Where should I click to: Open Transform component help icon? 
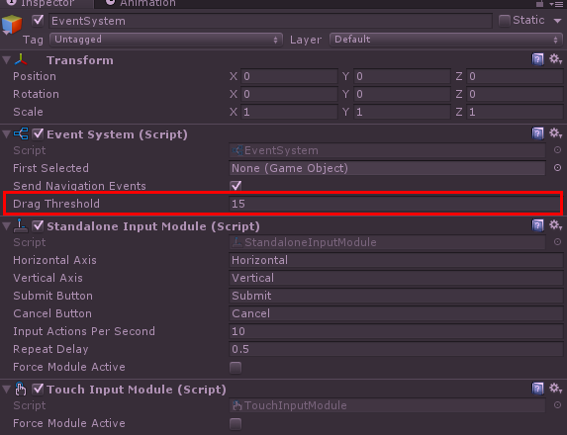point(537,59)
